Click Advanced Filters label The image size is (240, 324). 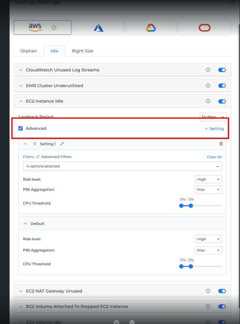pos(56,157)
